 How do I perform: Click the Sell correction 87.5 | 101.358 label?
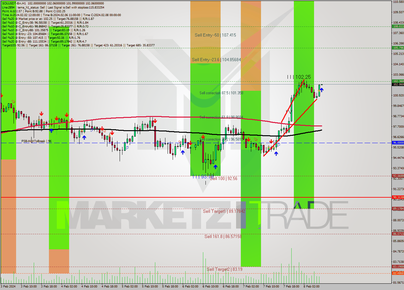[221, 93]
